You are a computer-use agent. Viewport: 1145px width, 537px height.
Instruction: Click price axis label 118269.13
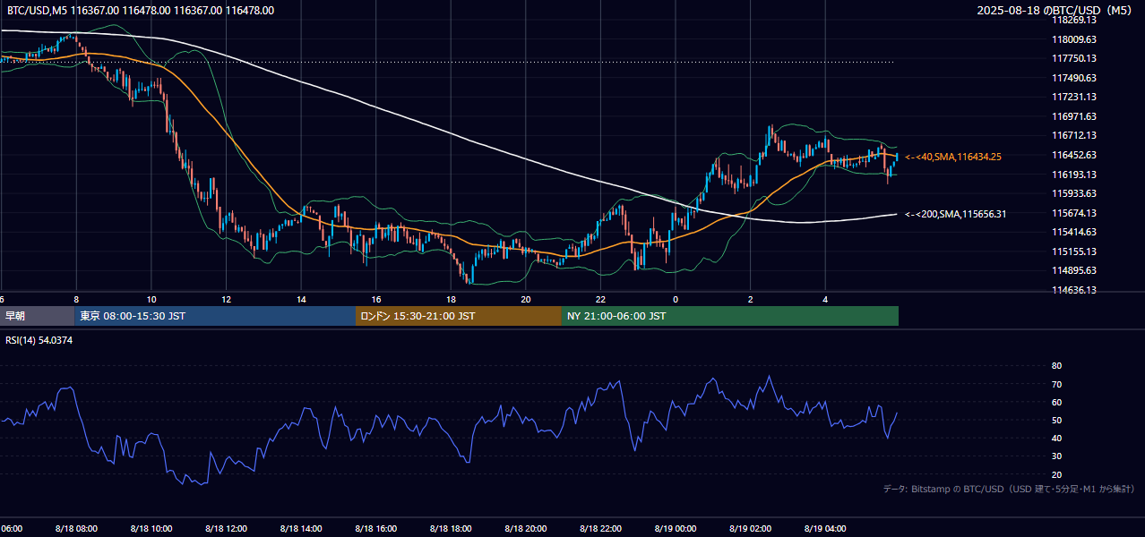tap(1074, 20)
